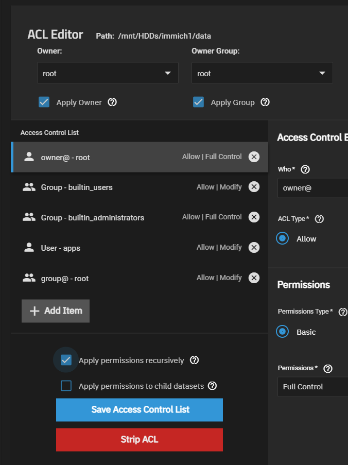The image size is (348, 465).
Task: Open the Owner dropdown
Action: pyautogui.click(x=108, y=73)
